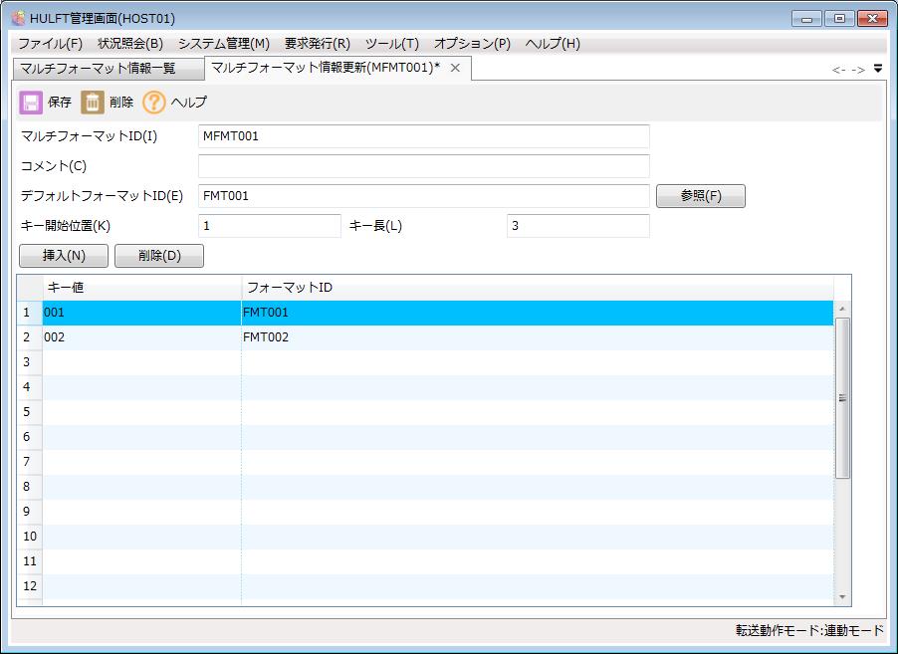Focus the マルチフォーマットID(I) input field
Image resolution: width=898 pixels, height=654 pixels.
pos(424,136)
